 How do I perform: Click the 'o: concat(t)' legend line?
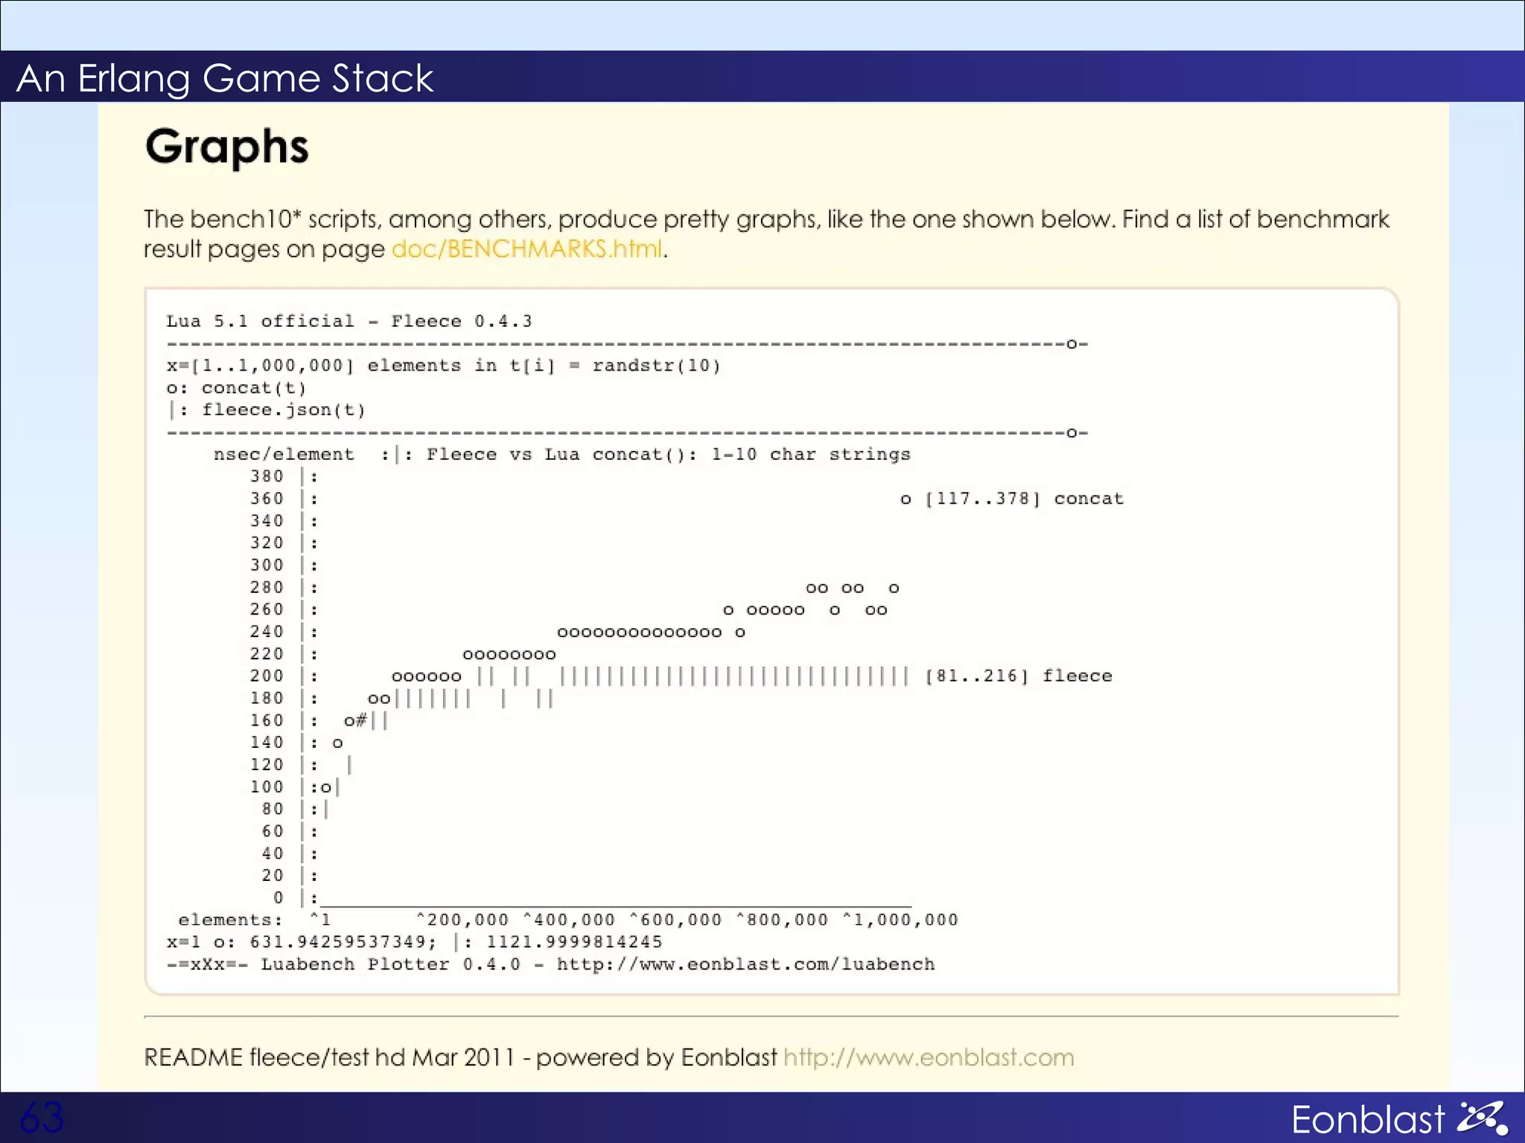[x=236, y=388]
